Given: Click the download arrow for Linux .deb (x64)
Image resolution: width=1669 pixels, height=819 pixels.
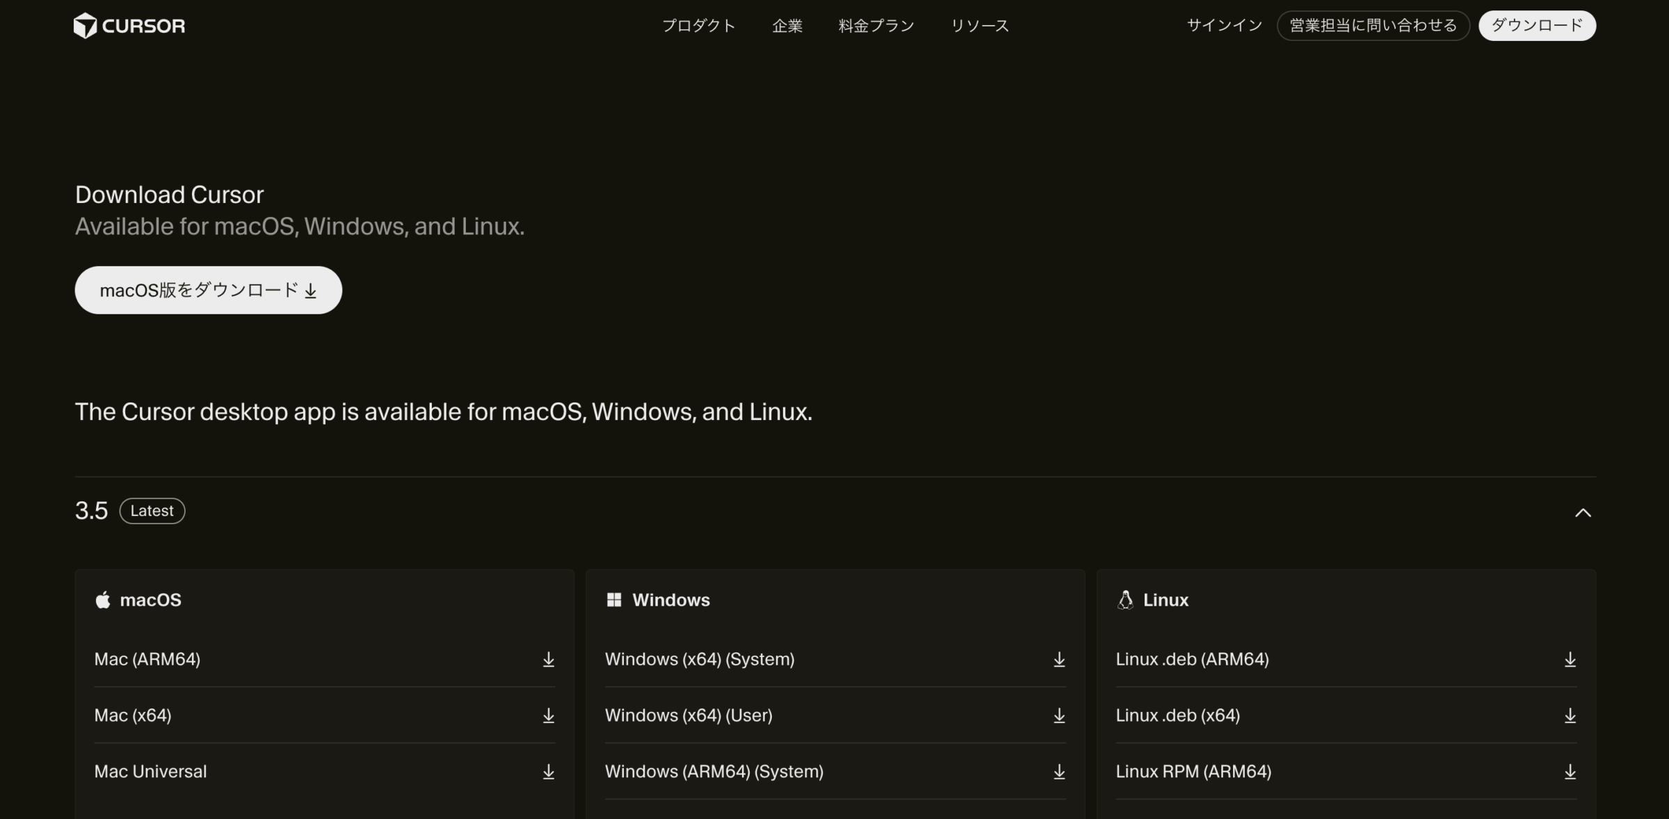Looking at the screenshot, I should pos(1570,715).
